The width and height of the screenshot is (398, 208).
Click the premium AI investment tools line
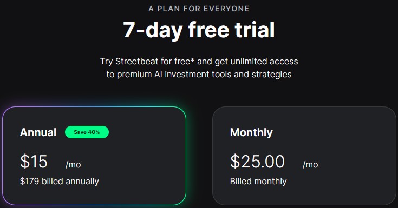(x=199, y=75)
